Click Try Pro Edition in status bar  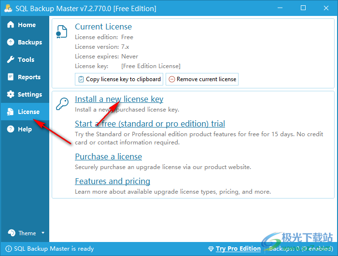pos(238,249)
